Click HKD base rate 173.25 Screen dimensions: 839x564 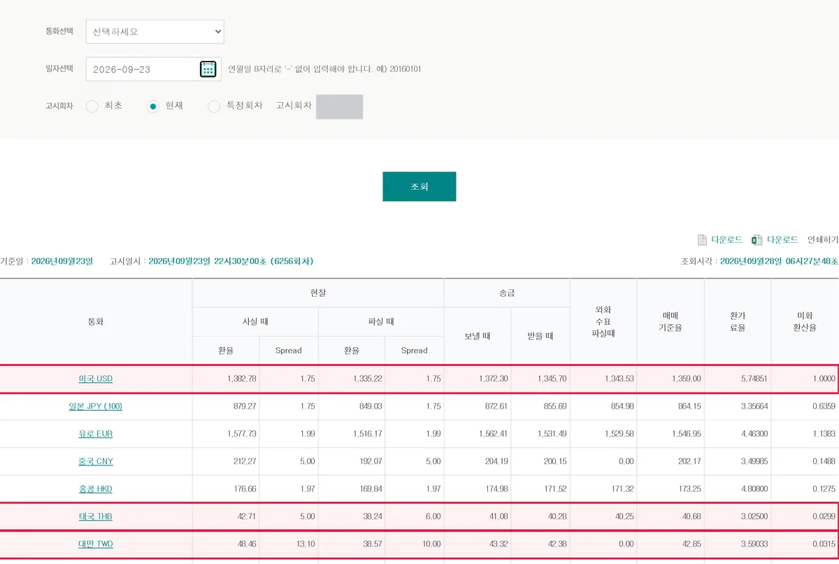[689, 489]
